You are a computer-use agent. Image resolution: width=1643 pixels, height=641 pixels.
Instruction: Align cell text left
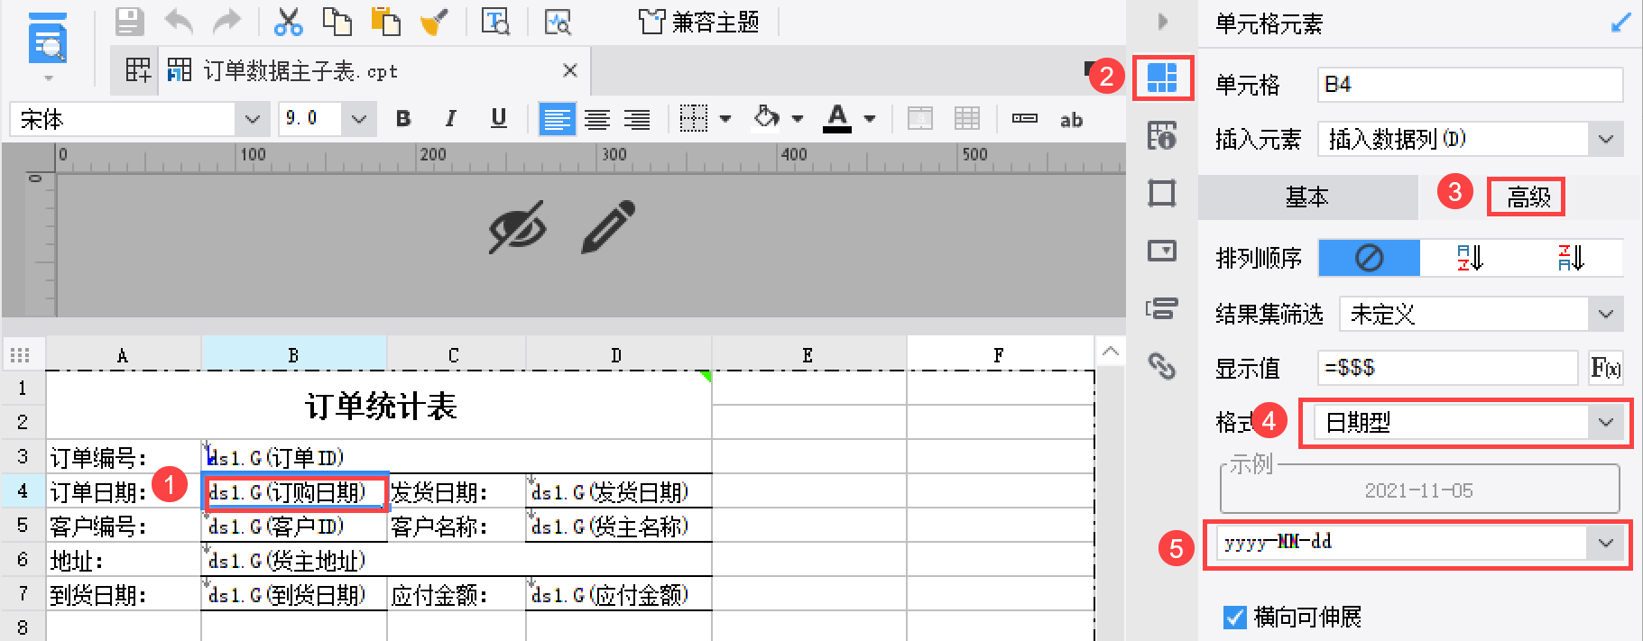pyautogui.click(x=557, y=119)
